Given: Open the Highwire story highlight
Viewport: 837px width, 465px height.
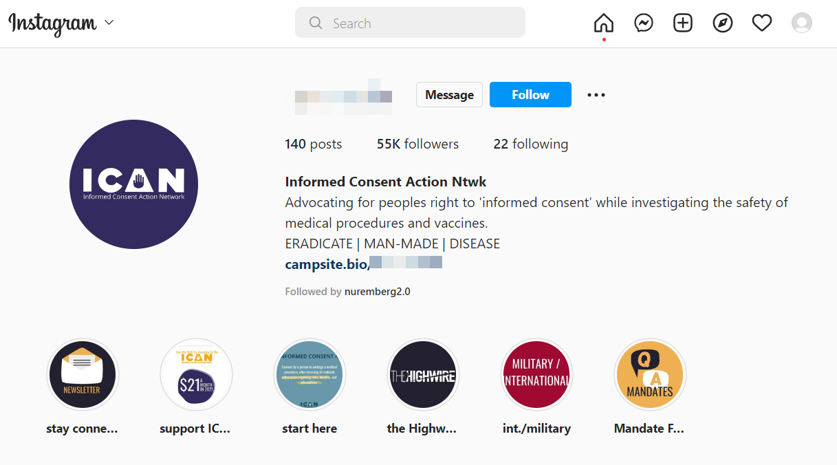Looking at the screenshot, I should click(x=422, y=375).
